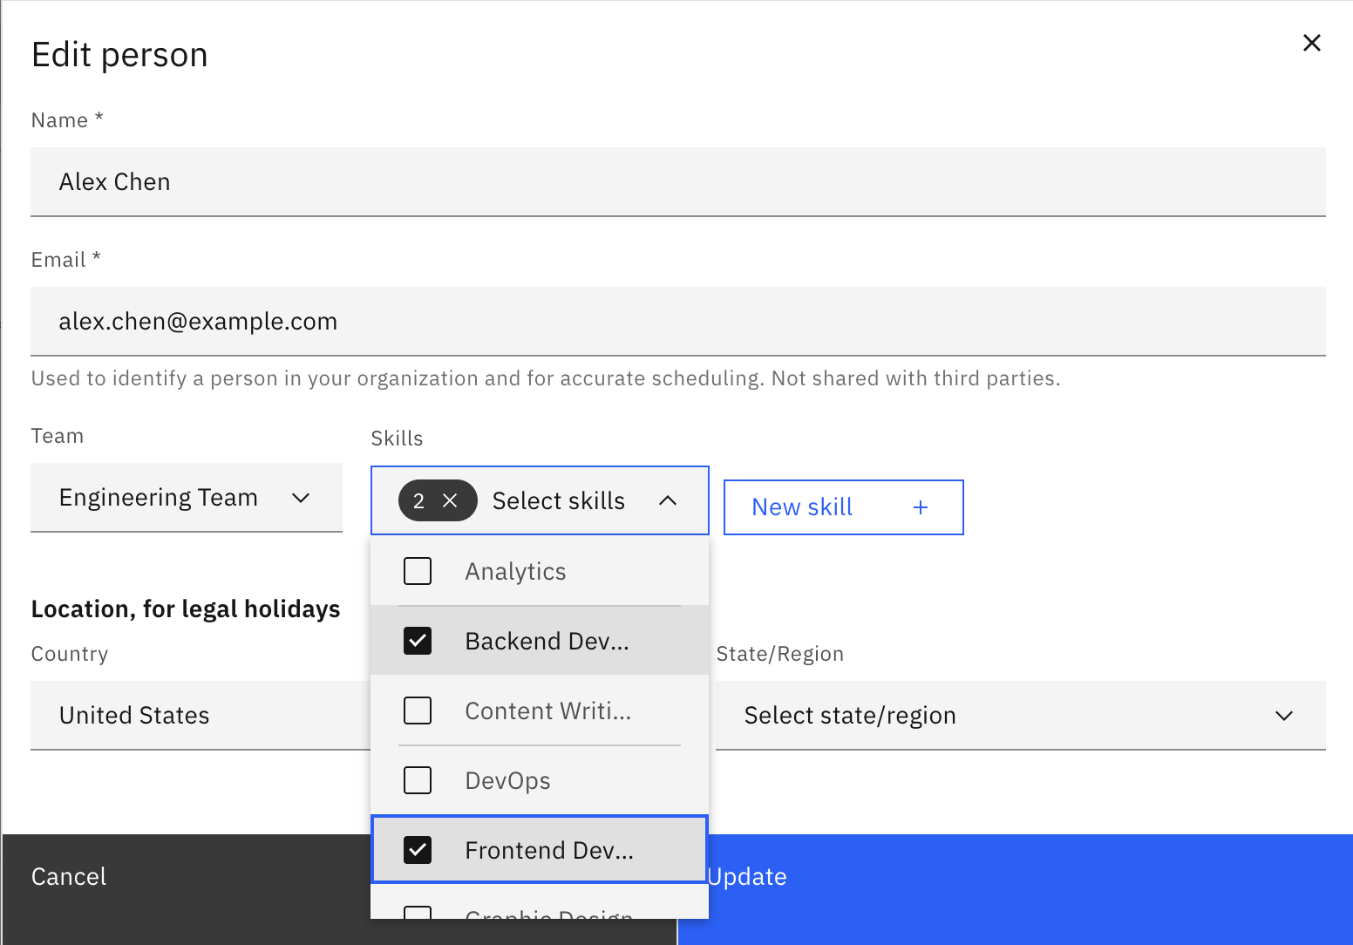Viewport: 1353px width, 945px height.
Task: Uncheck the Backend Dev skill checkbox
Action: coord(418,641)
